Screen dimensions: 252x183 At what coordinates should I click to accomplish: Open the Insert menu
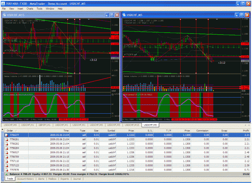pos(20,9)
